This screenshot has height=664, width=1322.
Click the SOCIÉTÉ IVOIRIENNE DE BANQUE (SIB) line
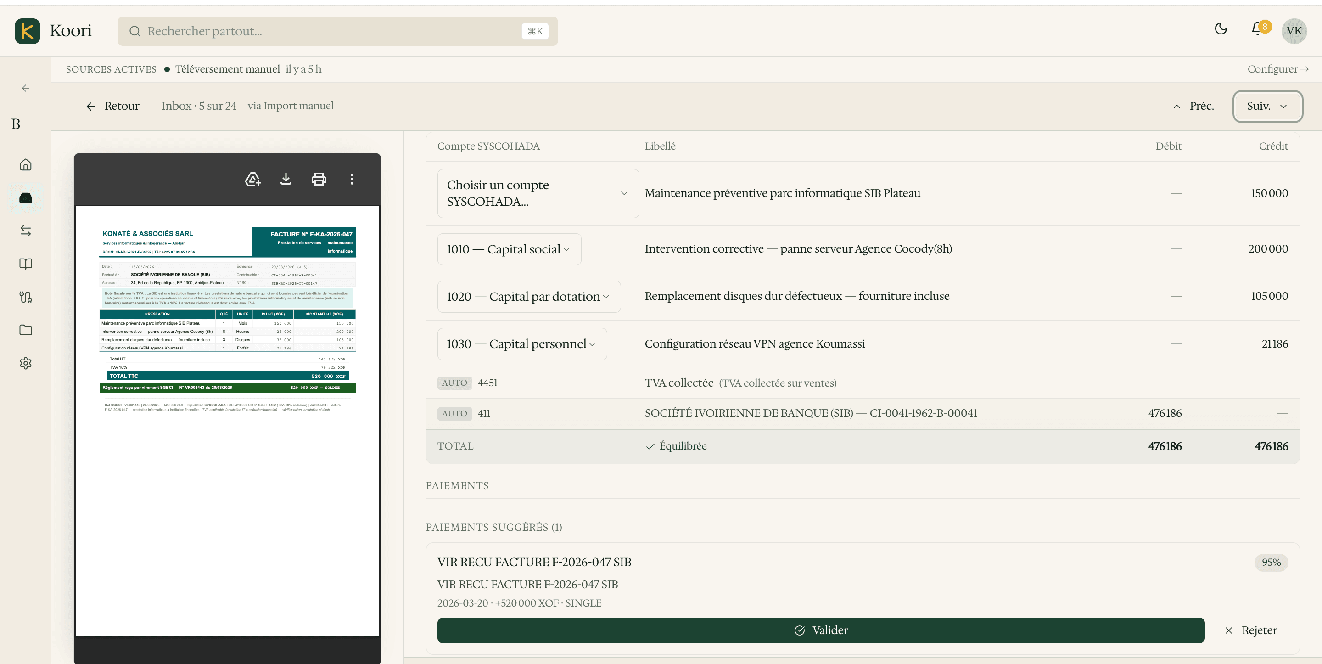point(811,413)
